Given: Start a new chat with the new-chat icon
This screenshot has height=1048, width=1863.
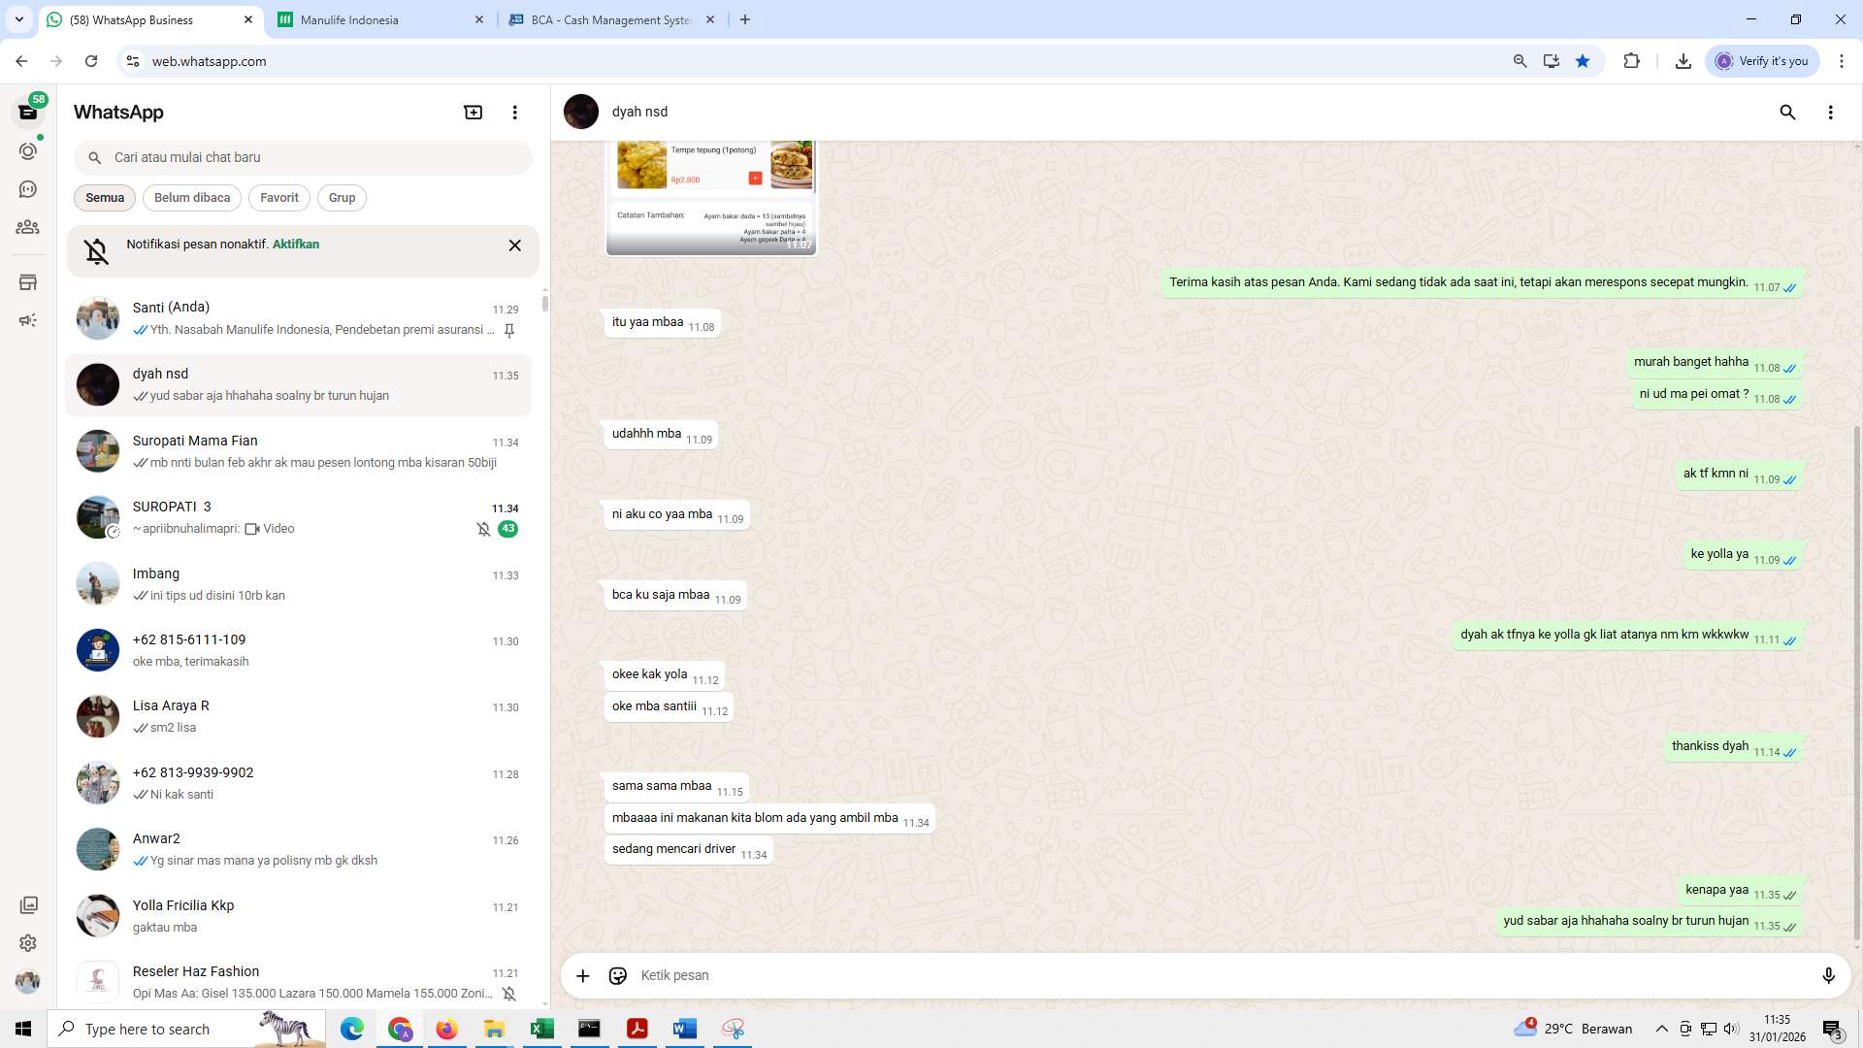Looking at the screenshot, I should (x=473, y=112).
